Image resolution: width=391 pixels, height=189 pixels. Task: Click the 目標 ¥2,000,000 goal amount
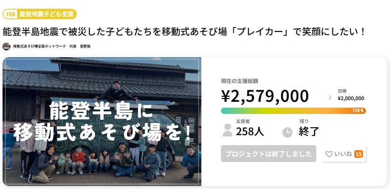[350, 98]
